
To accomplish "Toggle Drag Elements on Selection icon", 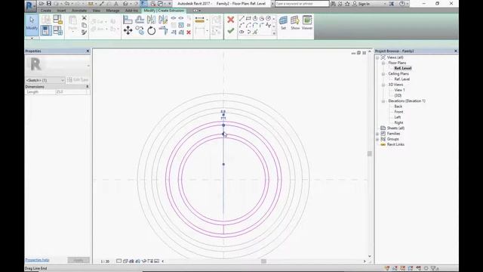I will 418,269.
